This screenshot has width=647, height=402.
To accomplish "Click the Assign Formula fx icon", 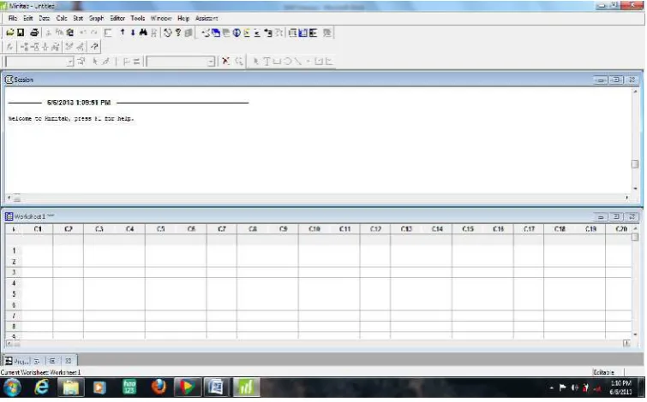I will (x=10, y=46).
